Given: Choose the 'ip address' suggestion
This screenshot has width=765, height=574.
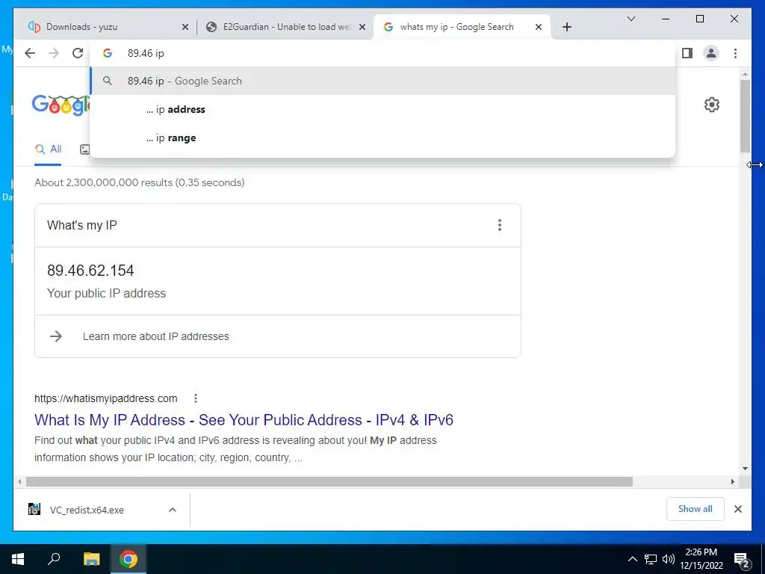Looking at the screenshot, I should 383,109.
